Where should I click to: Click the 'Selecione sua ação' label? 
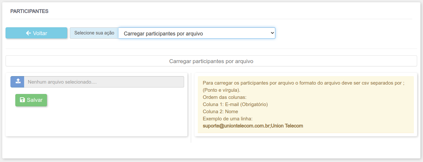pyautogui.click(x=94, y=33)
